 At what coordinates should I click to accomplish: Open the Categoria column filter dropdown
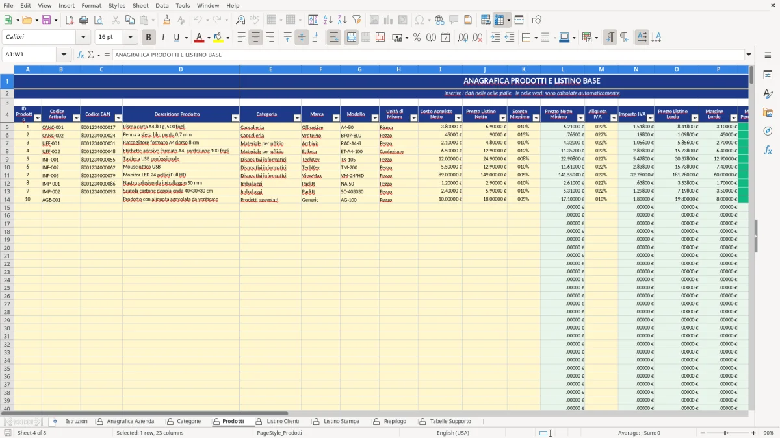click(297, 118)
